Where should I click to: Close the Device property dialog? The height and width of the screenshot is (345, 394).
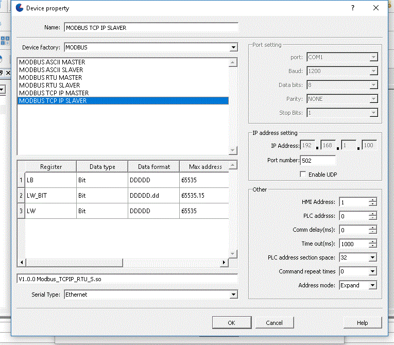click(376, 8)
